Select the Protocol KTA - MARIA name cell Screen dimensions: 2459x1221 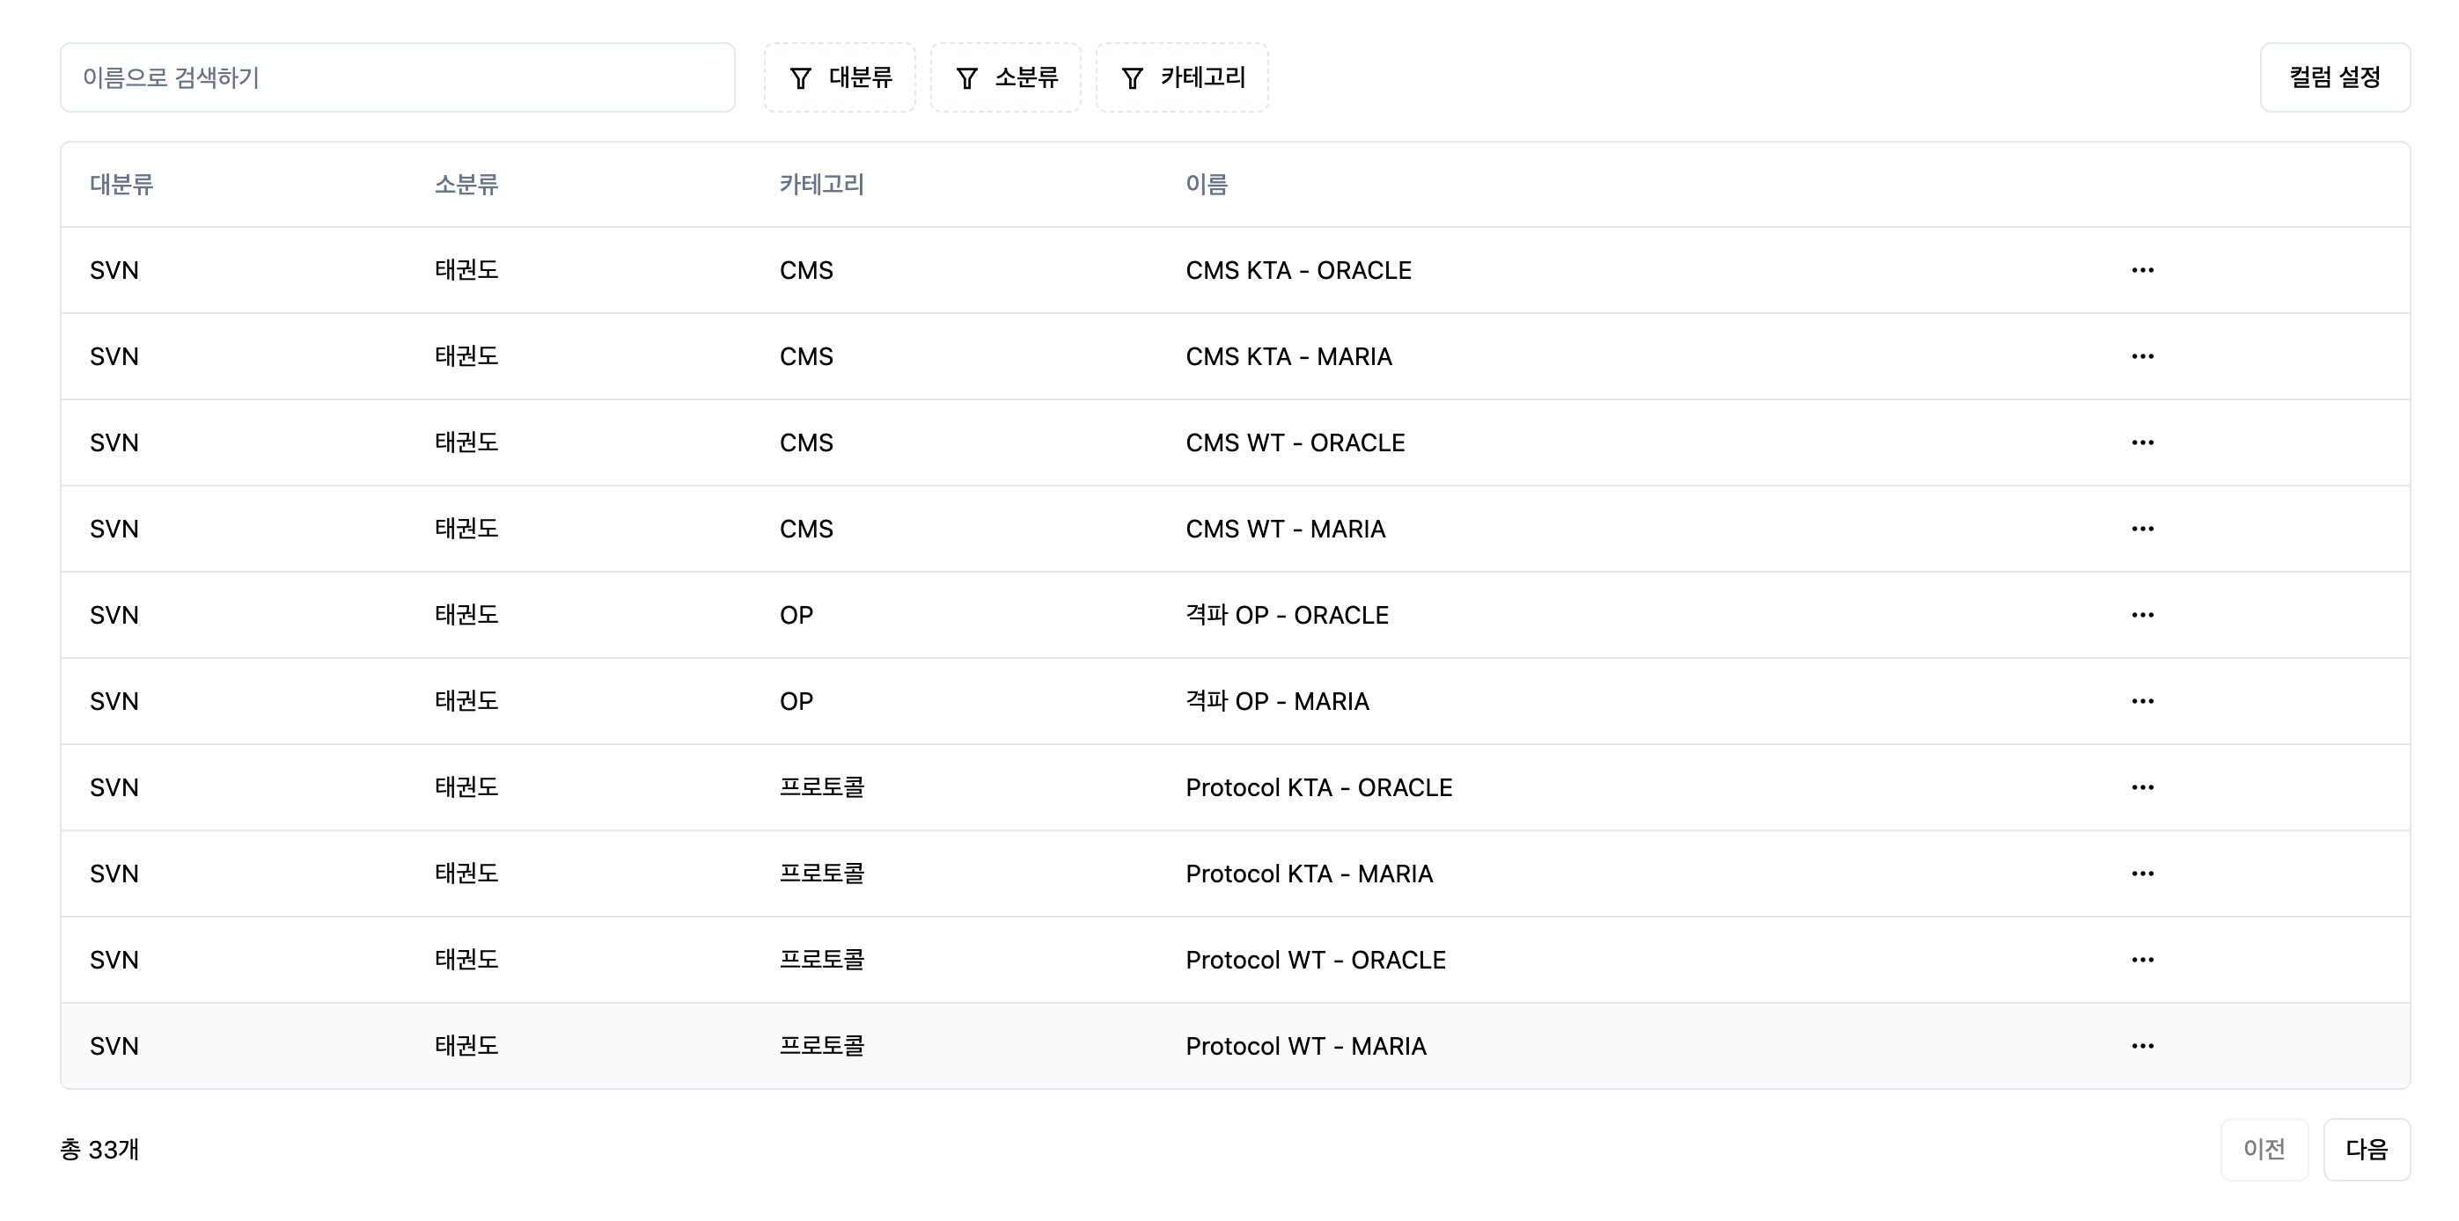coord(1309,873)
